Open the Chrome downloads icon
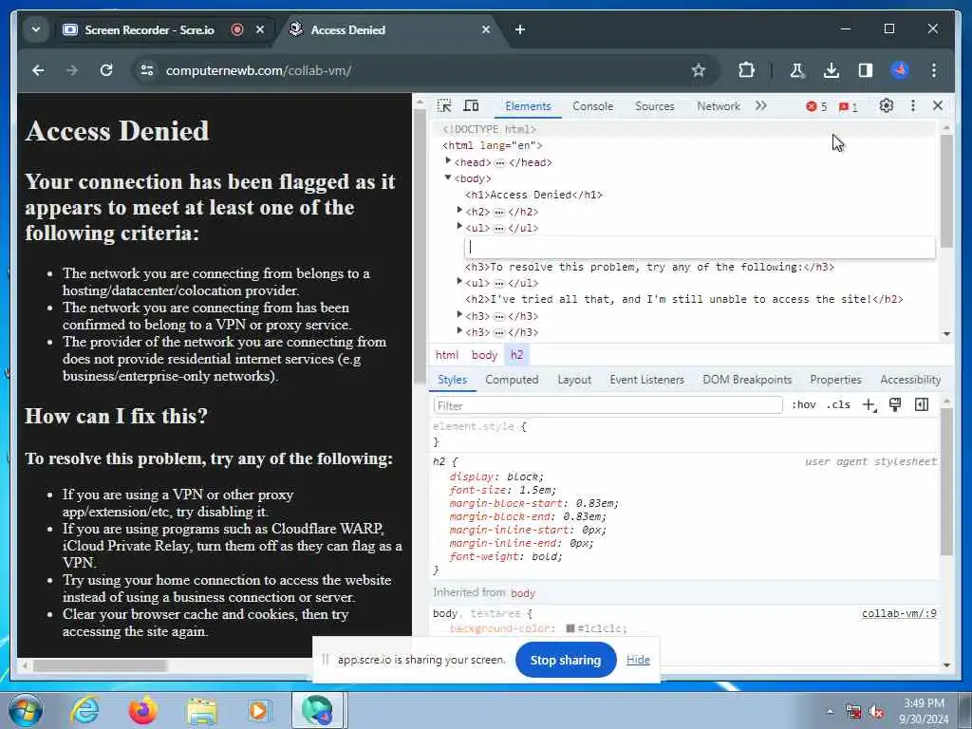 [x=832, y=70]
